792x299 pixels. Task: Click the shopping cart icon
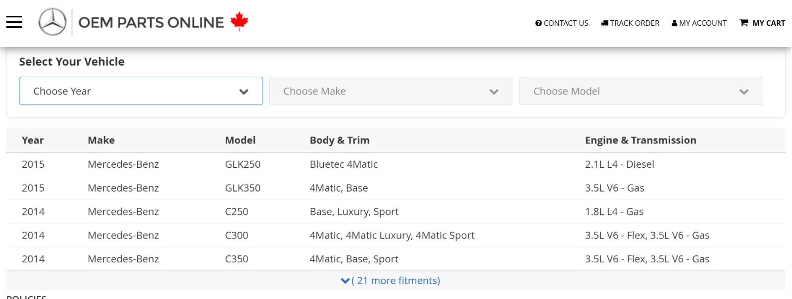pyautogui.click(x=744, y=23)
